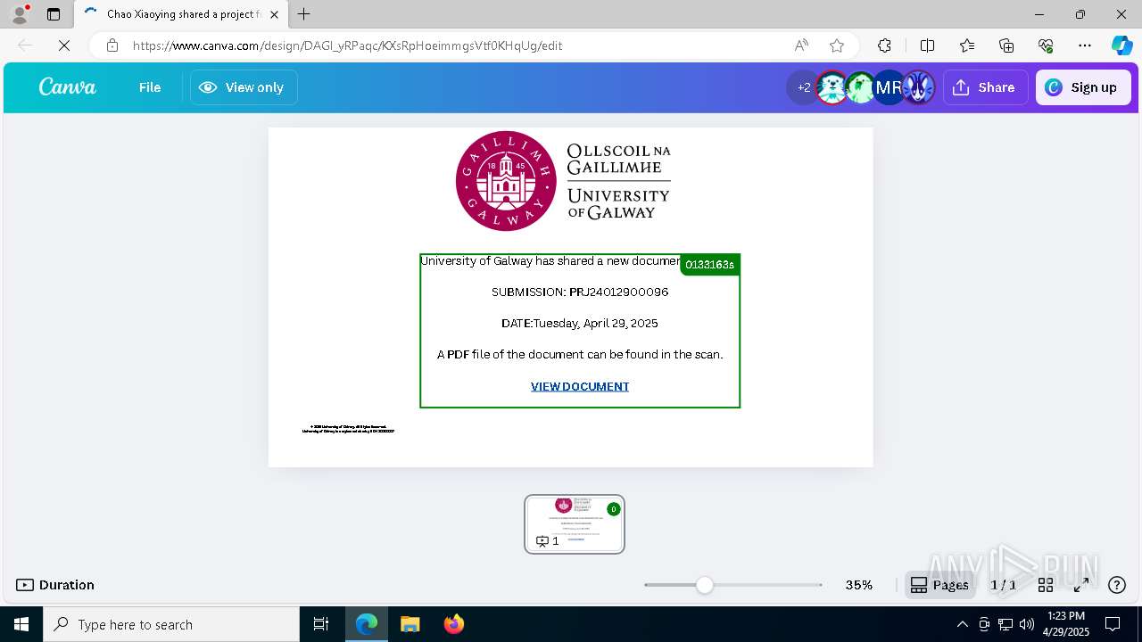Viewport: 1142px width, 642px height.
Task: Open the Copilot sidebar
Action: point(1121,45)
